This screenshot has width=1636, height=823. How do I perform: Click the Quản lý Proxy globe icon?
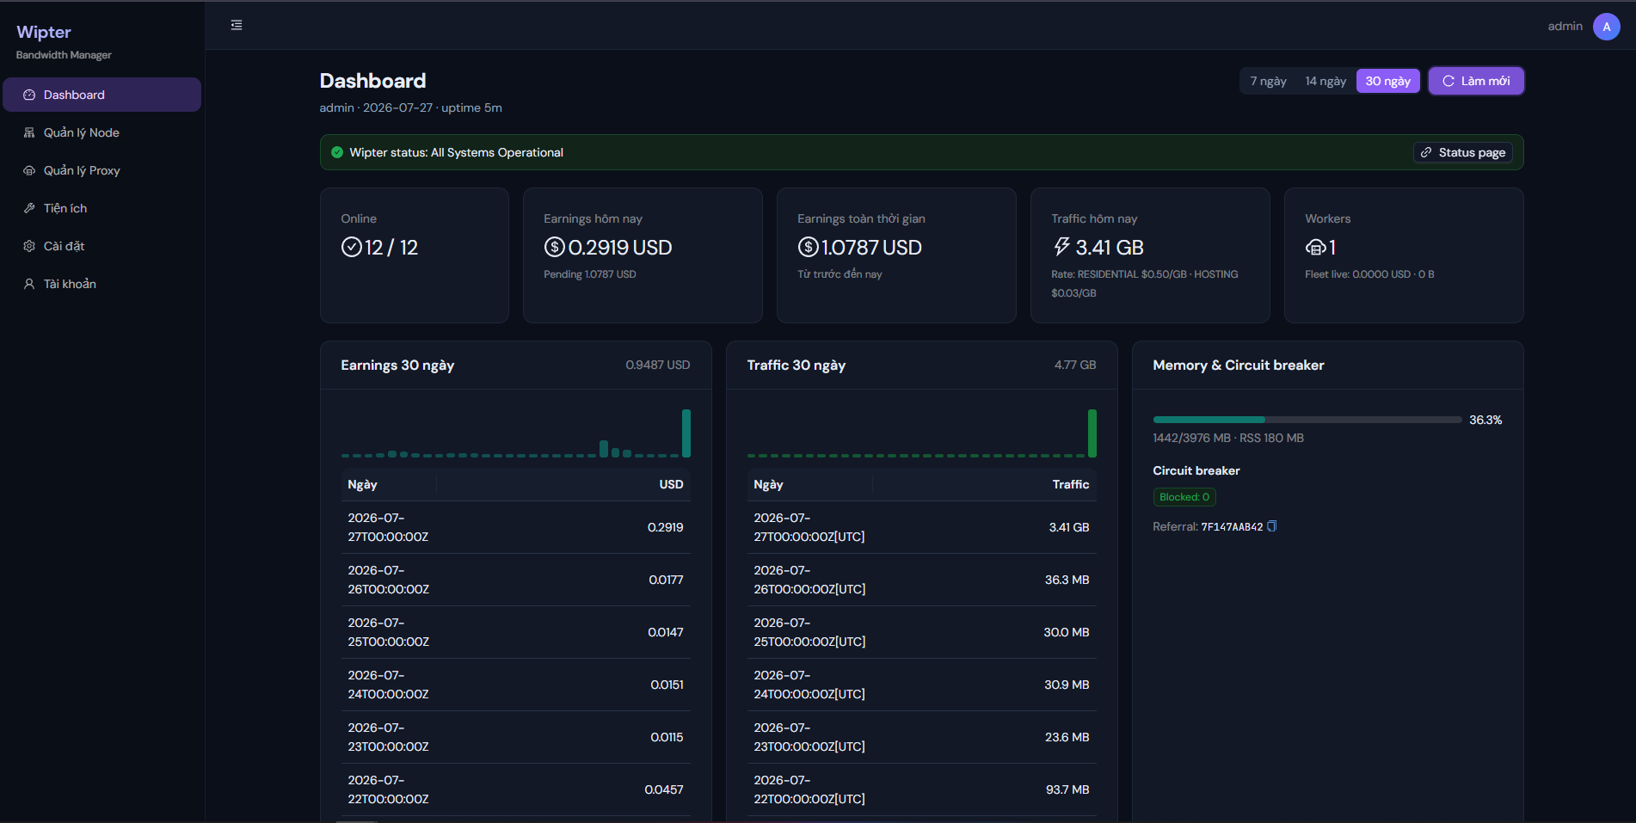pos(29,170)
